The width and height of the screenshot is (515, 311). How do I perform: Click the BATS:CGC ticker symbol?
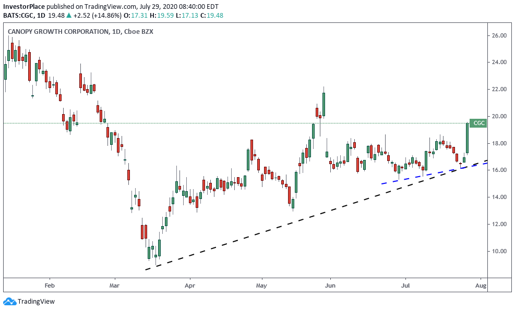[x=18, y=15]
